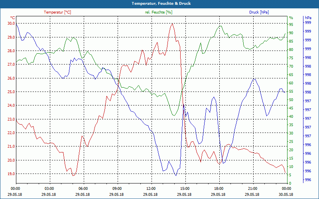Click temperature axis value 22,0

click(x=11, y=133)
